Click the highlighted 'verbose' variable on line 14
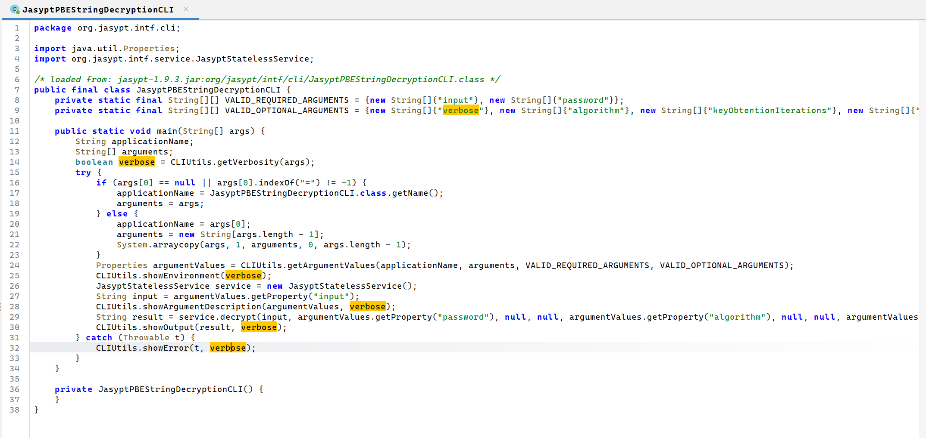The width and height of the screenshot is (926, 438). [137, 162]
